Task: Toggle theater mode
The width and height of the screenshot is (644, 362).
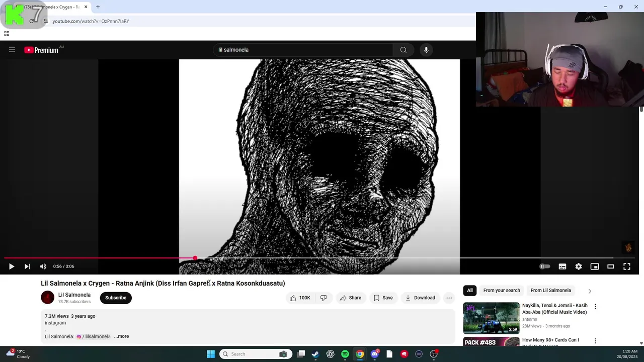Action: 611,266
